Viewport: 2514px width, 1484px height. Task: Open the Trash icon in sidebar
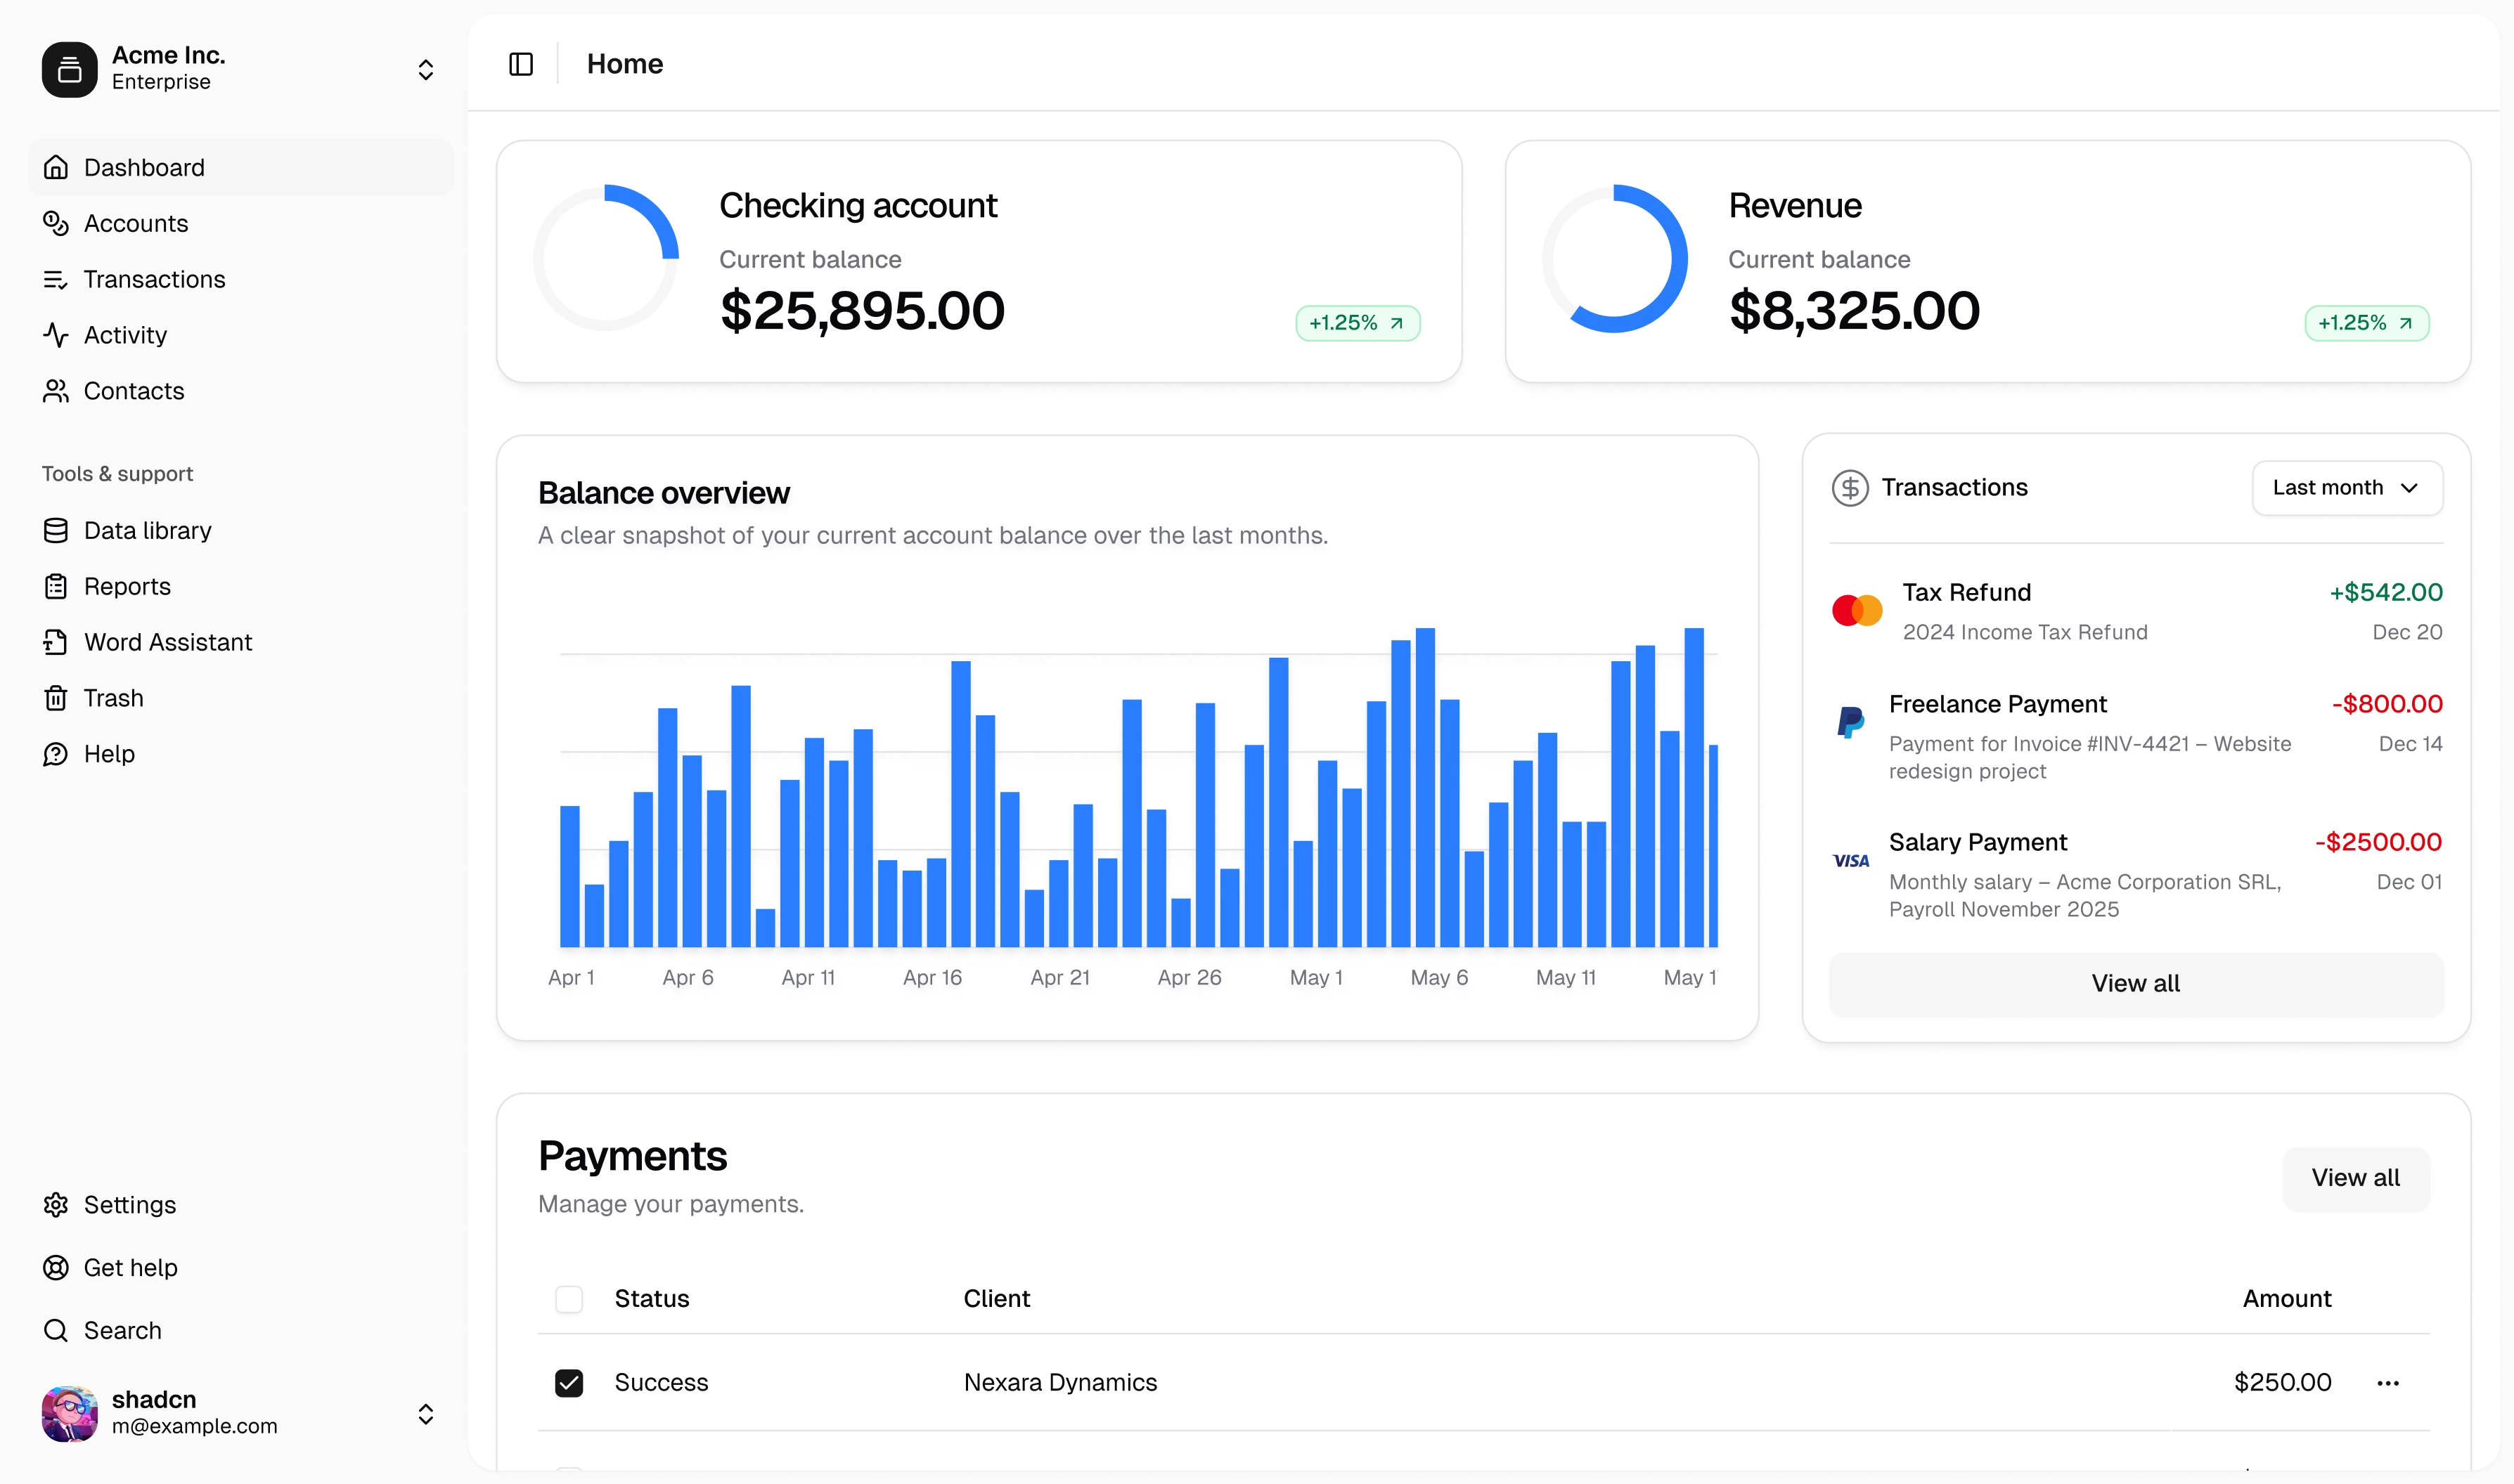(56, 698)
